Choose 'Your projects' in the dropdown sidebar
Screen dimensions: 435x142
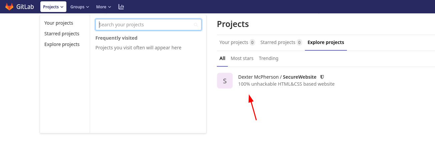tap(59, 23)
